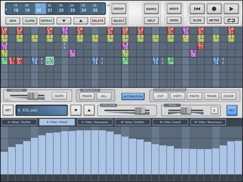243x182 pixels.
Task: Select the red D-1 11 note cell
Action: point(201,46)
